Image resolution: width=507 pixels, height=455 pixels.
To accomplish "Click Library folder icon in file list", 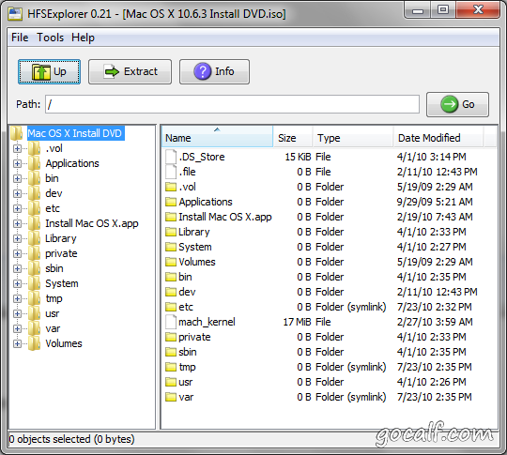I will 171,232.
